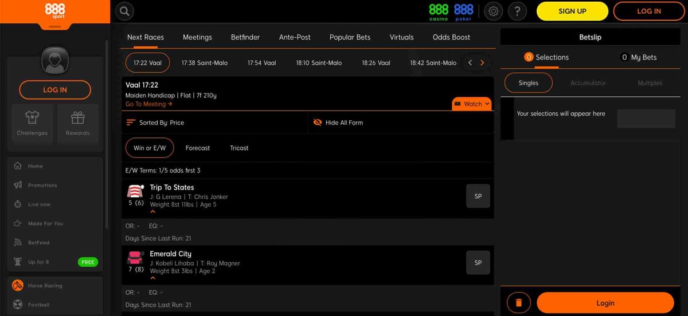Click Trip To States horse name

[172, 187]
